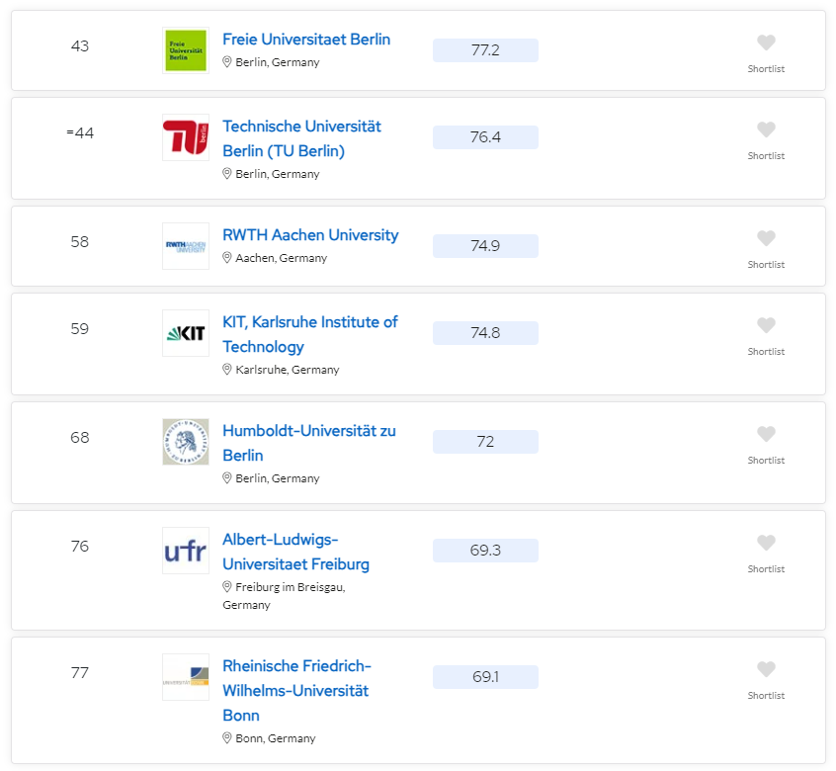Click location pin beside Aachen, Germany
Viewport: 836px width, 771px height.
click(x=226, y=258)
